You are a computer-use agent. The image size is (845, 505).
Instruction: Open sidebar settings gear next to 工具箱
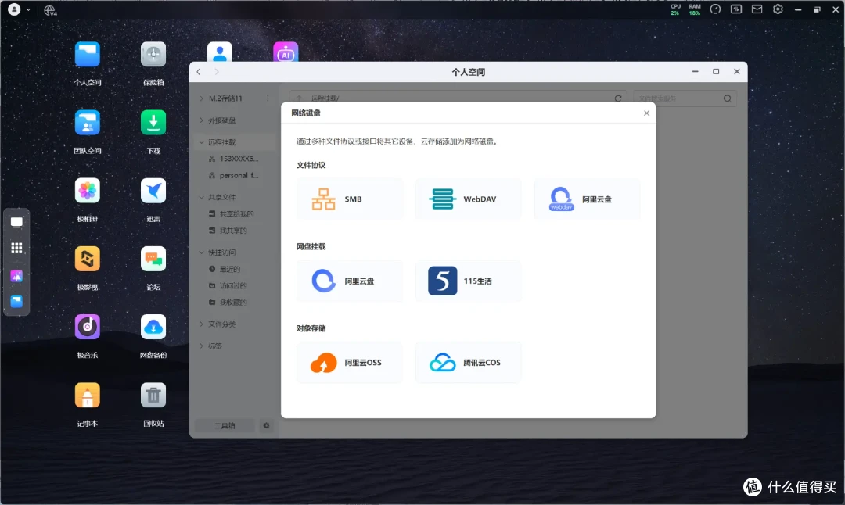coord(266,426)
